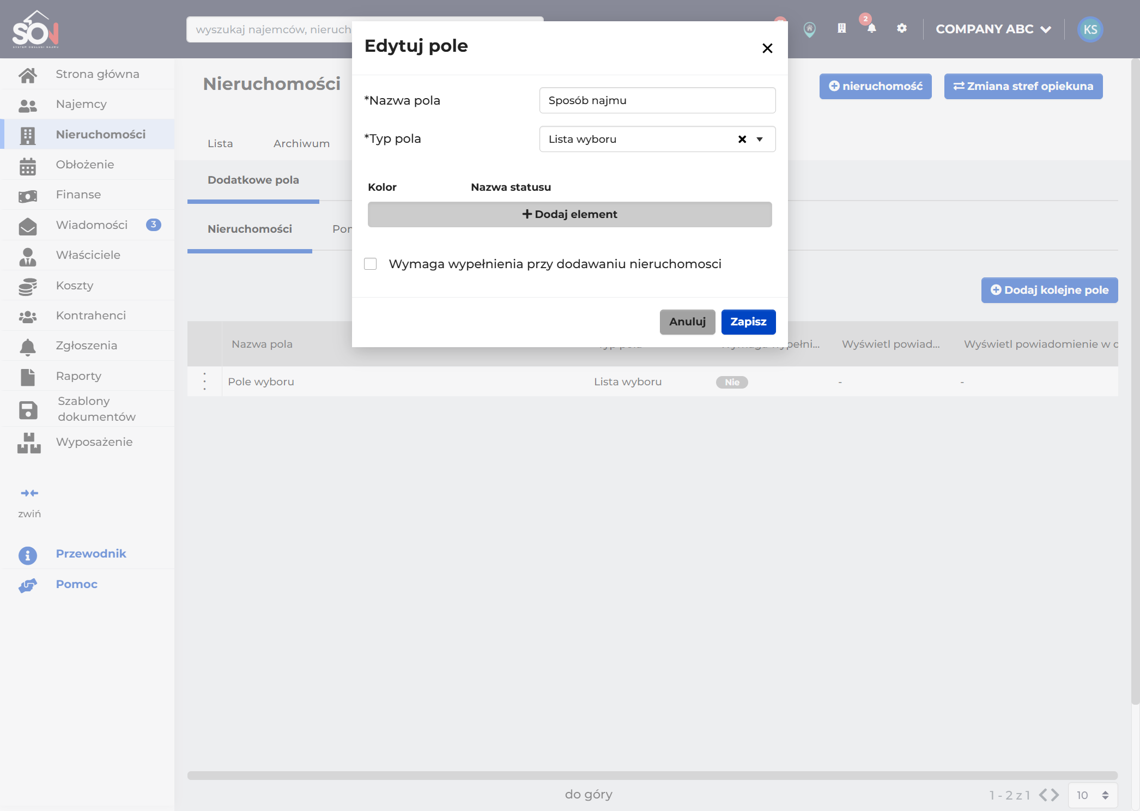
Task: Click the Szablony dokumentów disk icon
Action: click(x=28, y=410)
